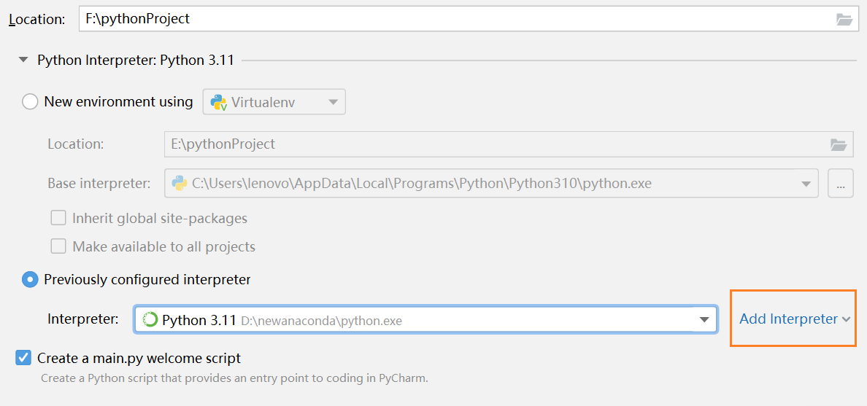Click the E:\pythonProject environment location field
Viewport: 867px width, 406px height.
click(489, 144)
